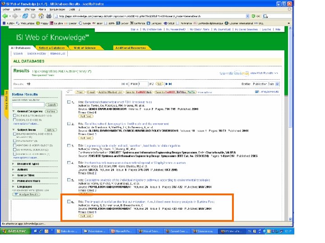Open the URL history dropdown arrow

pyautogui.click(x=247, y=16)
